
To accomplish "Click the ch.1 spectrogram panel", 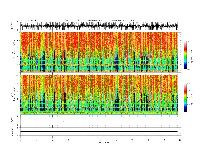I will [99, 52].
